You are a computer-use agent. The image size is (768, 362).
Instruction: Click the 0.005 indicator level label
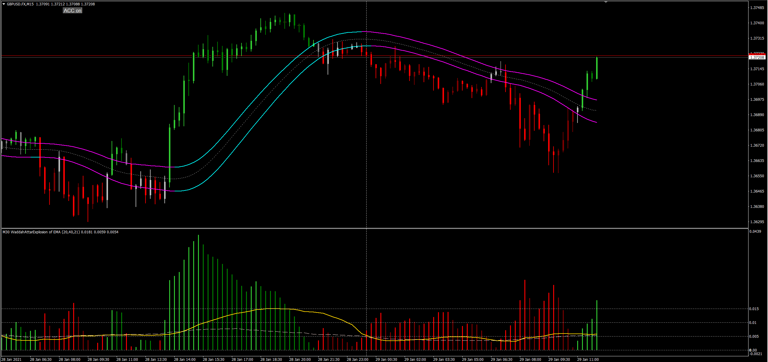tap(754, 337)
